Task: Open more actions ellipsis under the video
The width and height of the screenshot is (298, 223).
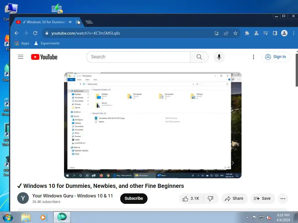Action: (x=283, y=199)
